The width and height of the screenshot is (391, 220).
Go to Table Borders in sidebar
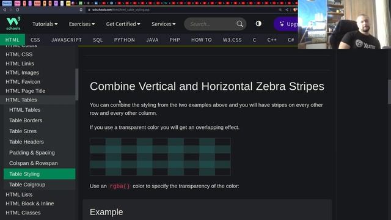[26, 120]
